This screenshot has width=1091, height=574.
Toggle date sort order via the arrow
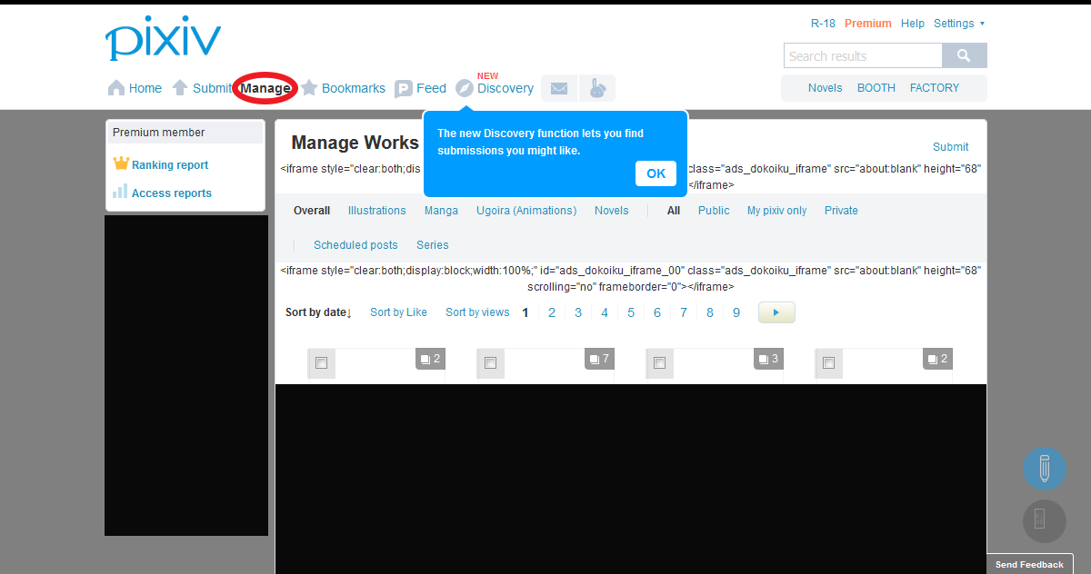pyautogui.click(x=350, y=312)
